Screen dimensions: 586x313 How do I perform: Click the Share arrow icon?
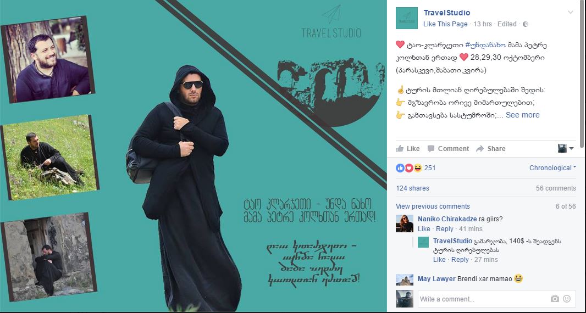pyautogui.click(x=480, y=149)
